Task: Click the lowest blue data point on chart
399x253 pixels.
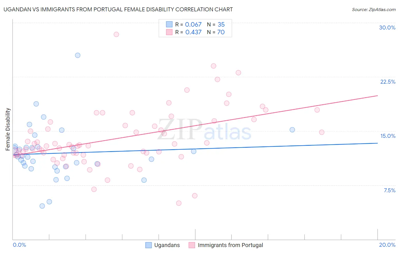Action: 42,206
